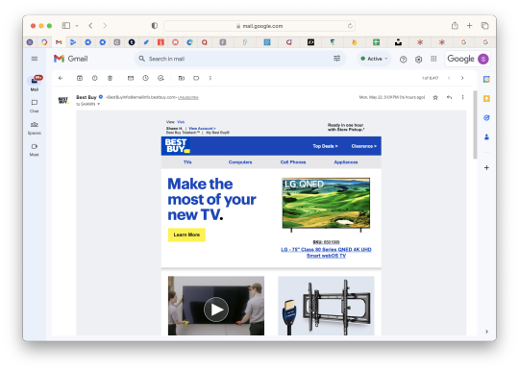Open Contacts side panel

pos(486,137)
